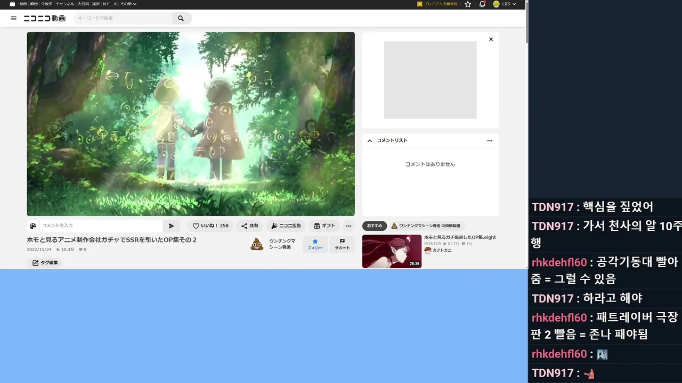
Task: Click the poop emoji uploader avatar
Action: [257, 244]
